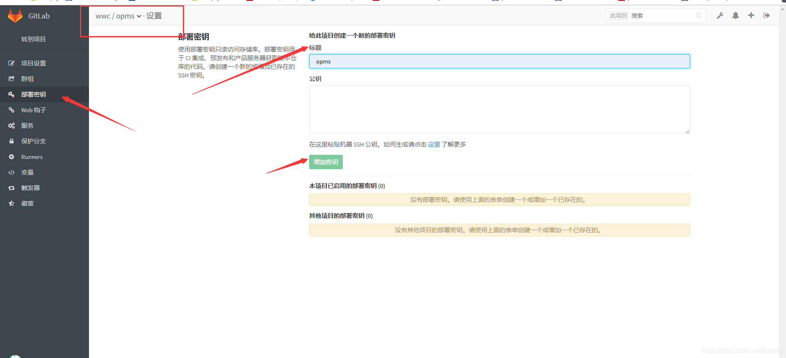Screen dimensions: 786x358
Task: Click the 这里 help link
Action: [x=434, y=144]
